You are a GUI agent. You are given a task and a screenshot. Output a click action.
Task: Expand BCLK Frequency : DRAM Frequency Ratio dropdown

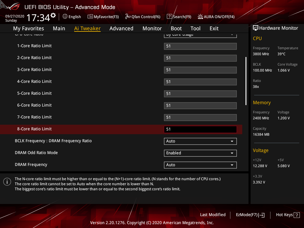tap(200, 141)
